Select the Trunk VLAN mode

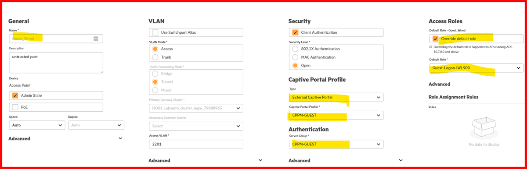[x=155, y=57]
